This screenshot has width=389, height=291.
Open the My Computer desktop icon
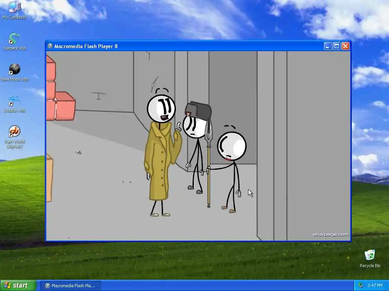14,10
